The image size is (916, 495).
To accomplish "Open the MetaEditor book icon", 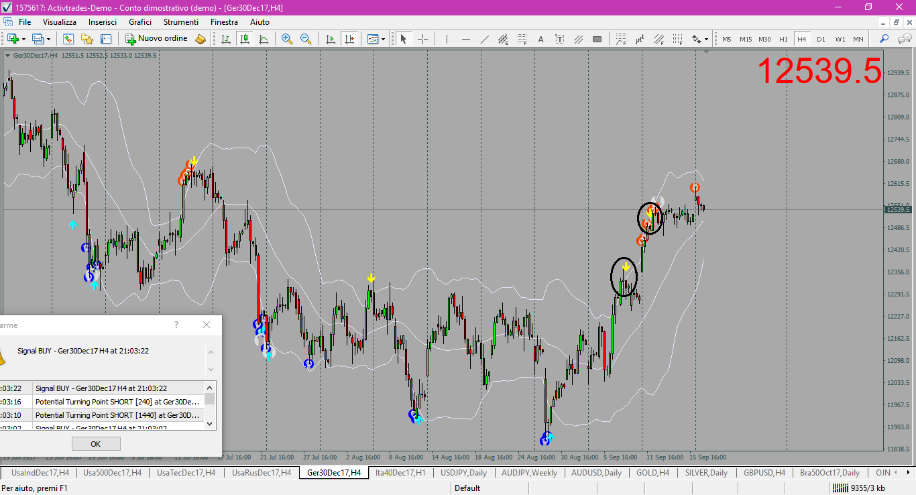I will [x=201, y=39].
